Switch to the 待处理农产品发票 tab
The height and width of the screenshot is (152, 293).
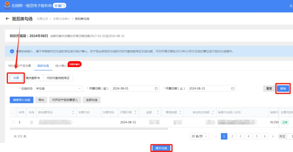pyautogui.click(x=20, y=66)
